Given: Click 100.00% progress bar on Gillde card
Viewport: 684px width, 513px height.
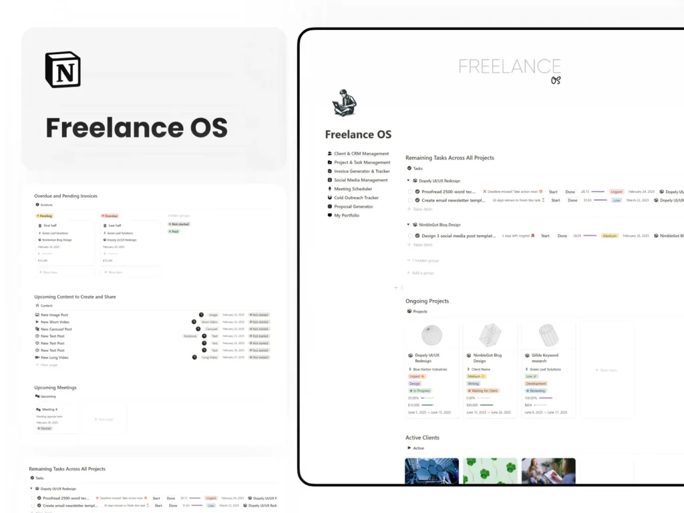Looking at the screenshot, I should click(546, 398).
